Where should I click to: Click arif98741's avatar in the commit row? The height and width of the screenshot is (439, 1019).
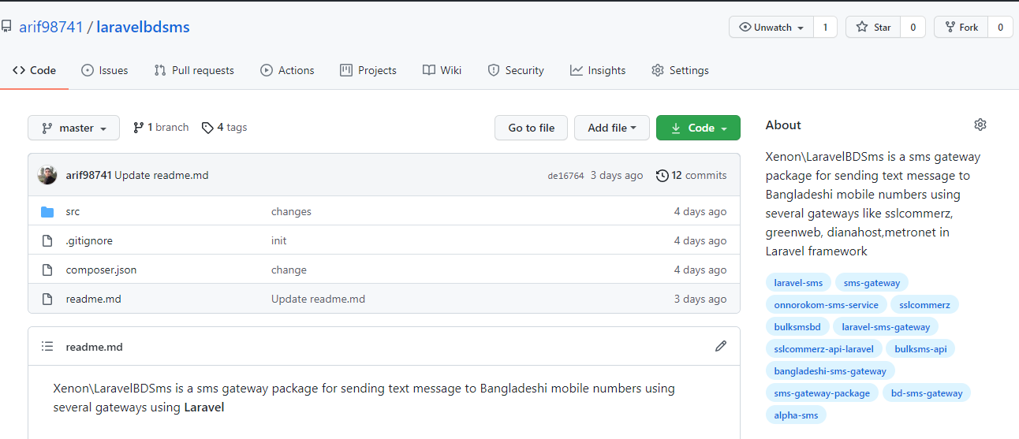47,175
